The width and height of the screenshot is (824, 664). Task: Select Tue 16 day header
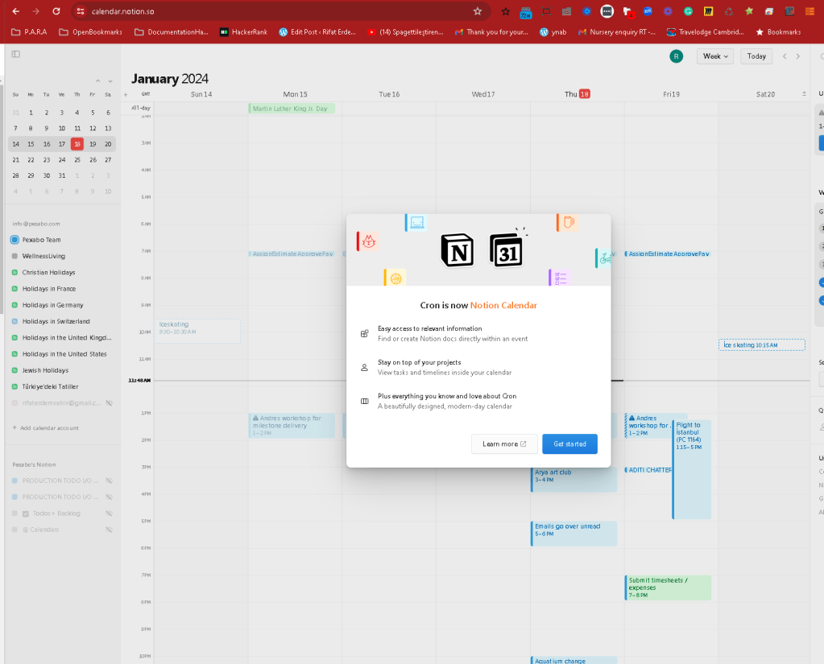[x=389, y=94]
